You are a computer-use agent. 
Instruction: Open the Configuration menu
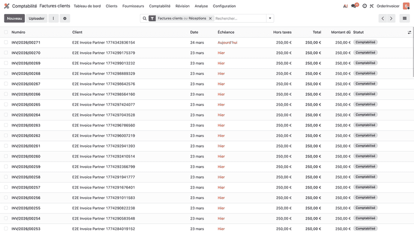coord(224,6)
